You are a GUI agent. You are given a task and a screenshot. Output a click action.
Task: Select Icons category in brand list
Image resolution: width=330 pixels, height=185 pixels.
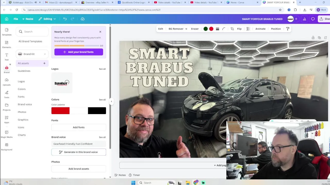point(21,127)
